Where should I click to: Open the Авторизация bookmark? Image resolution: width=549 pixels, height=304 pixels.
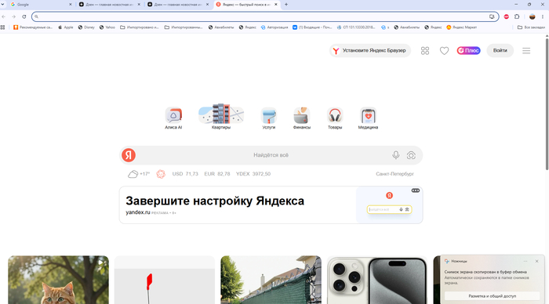pos(274,27)
